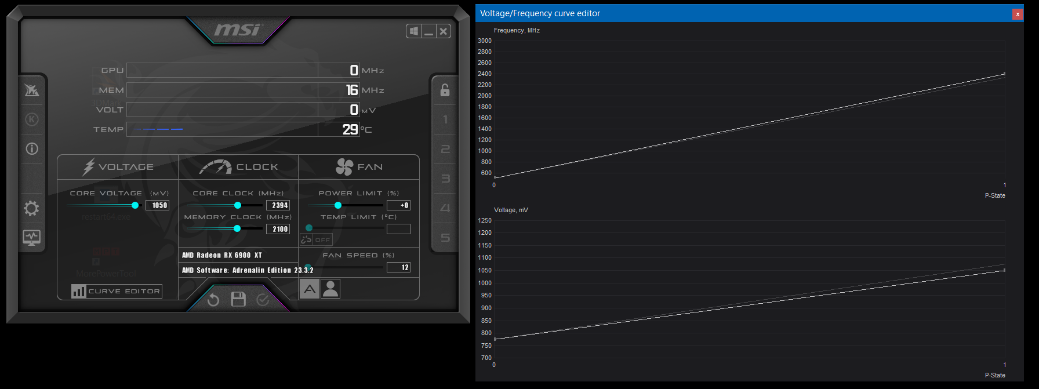
Task: Save profile with the floppy disk icon
Action: coord(238,299)
